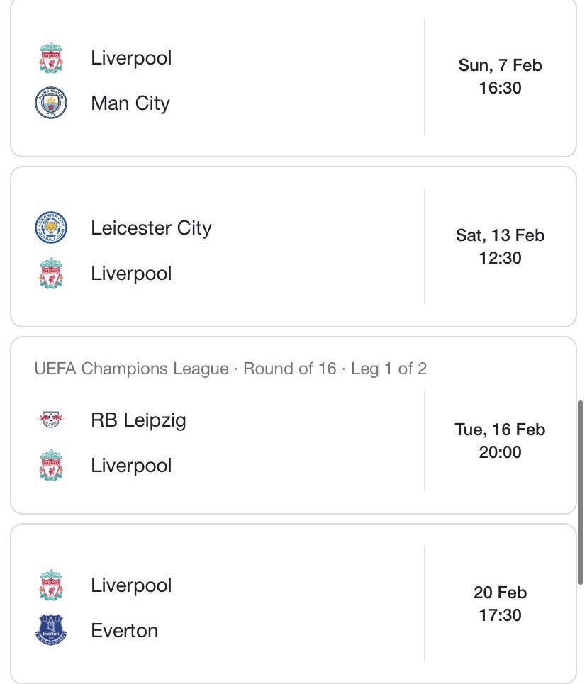Click the Tue, 16 Feb 20:00 kickoff time
This screenshot has height=684, width=587.
(x=500, y=441)
